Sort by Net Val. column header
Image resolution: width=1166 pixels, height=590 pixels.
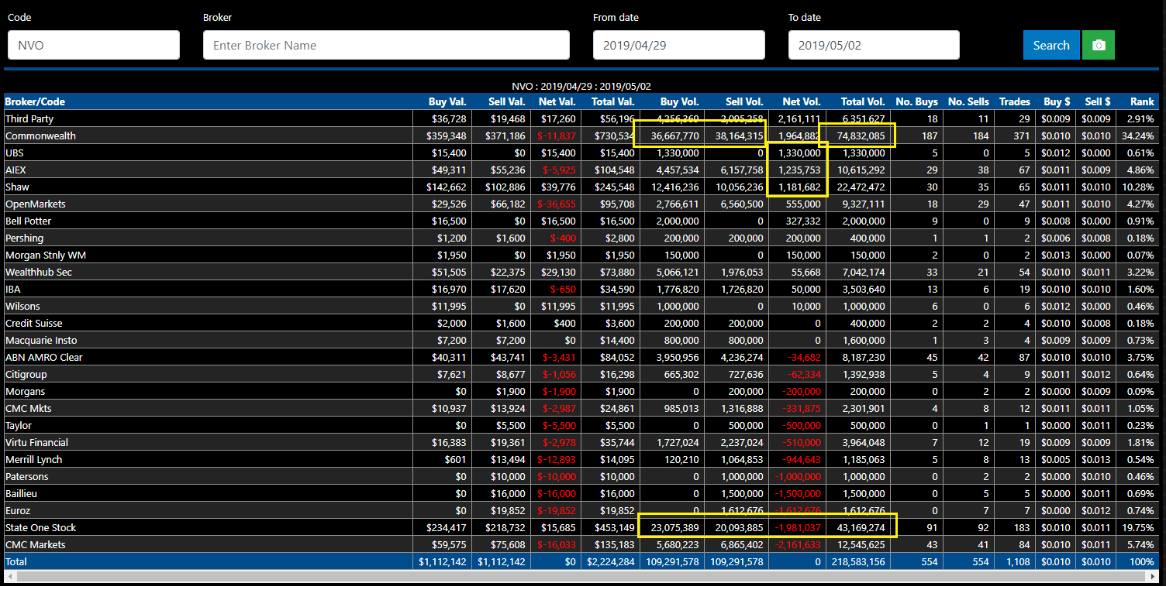557,101
